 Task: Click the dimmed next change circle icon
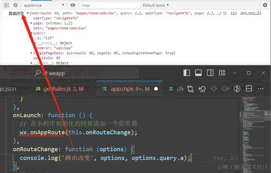point(225,89)
